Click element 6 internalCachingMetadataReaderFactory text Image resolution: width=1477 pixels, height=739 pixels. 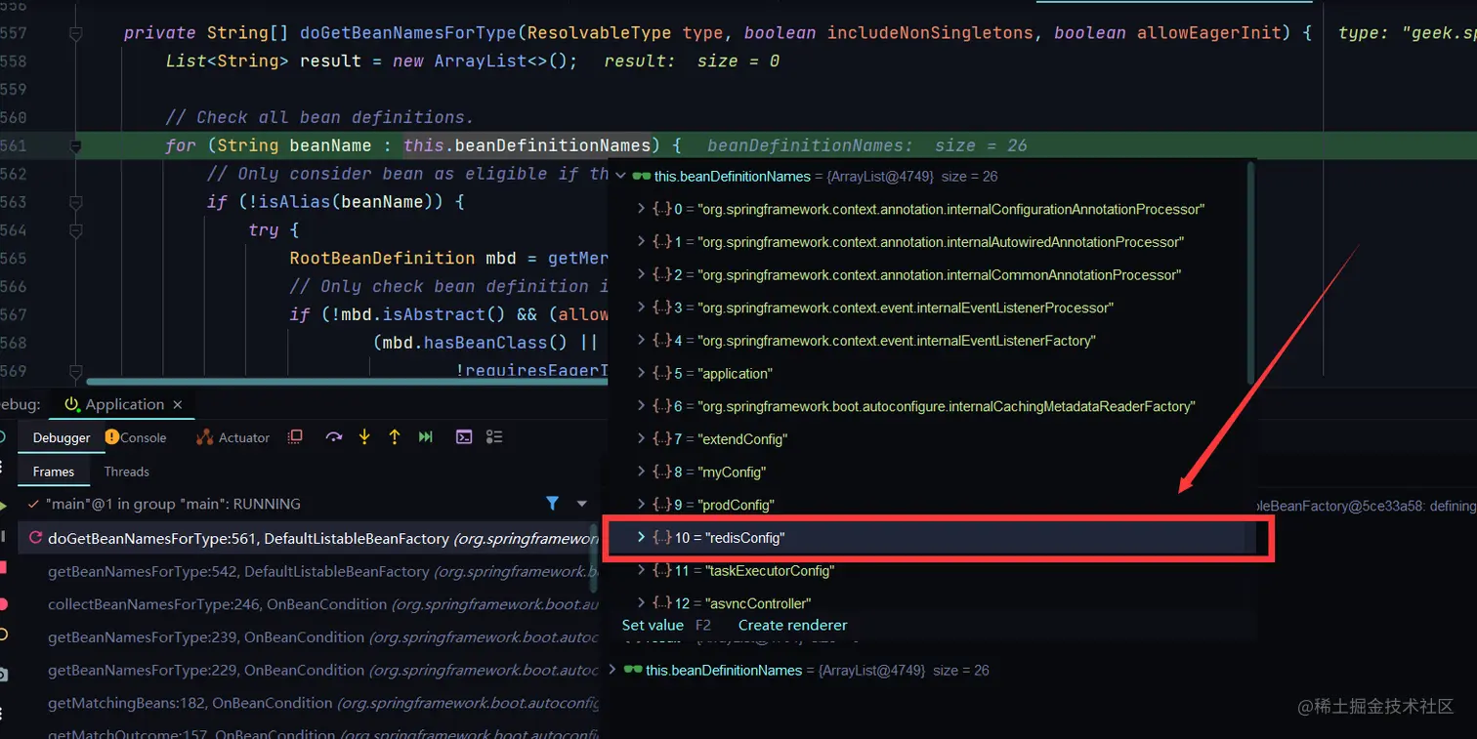point(947,406)
